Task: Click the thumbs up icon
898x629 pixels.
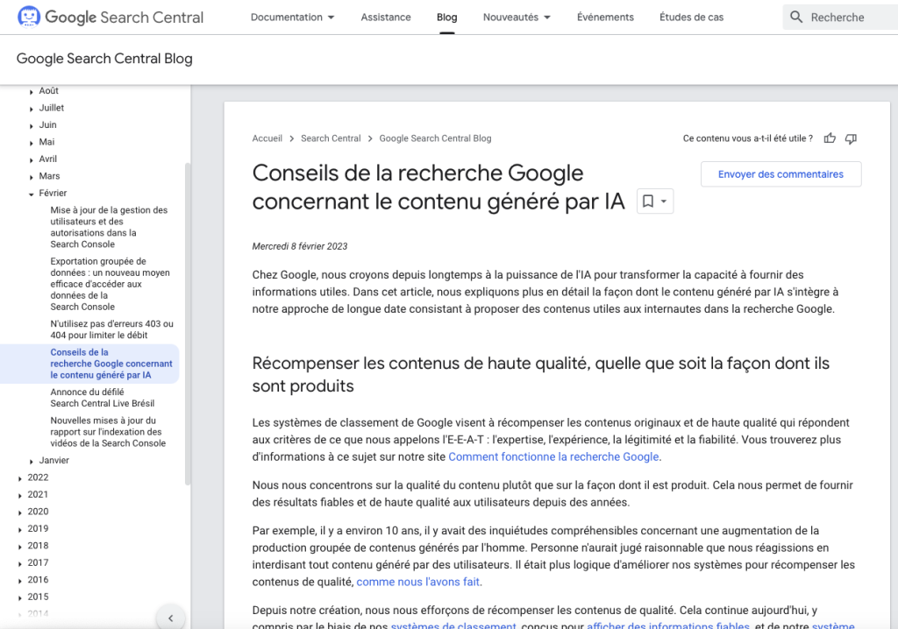Action: coord(830,138)
